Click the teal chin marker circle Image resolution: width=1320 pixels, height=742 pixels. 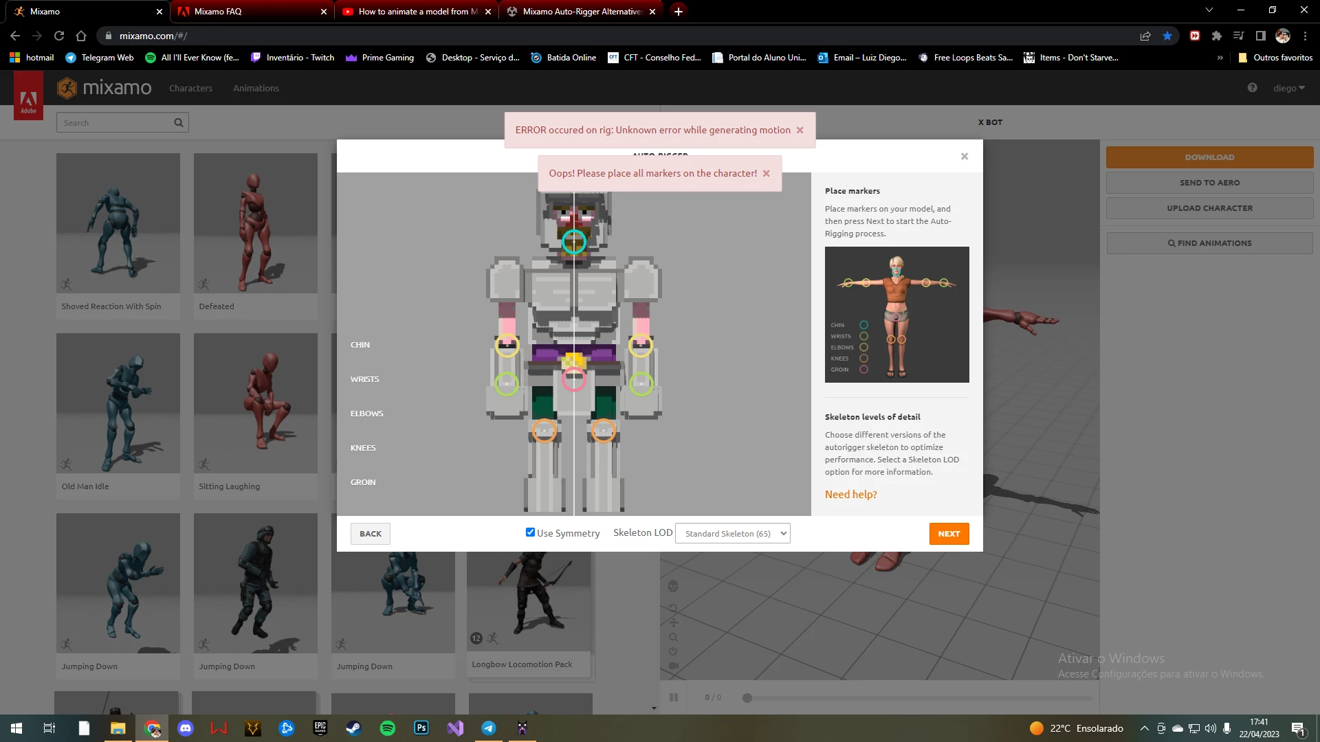574,241
